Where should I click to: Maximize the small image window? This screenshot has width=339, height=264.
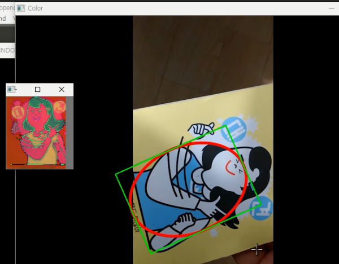click(x=38, y=89)
